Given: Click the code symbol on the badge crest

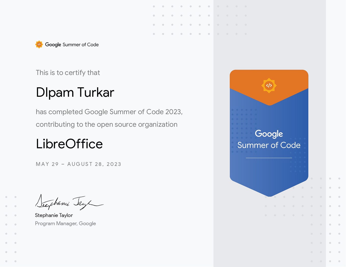Looking at the screenshot, I should (269, 85).
